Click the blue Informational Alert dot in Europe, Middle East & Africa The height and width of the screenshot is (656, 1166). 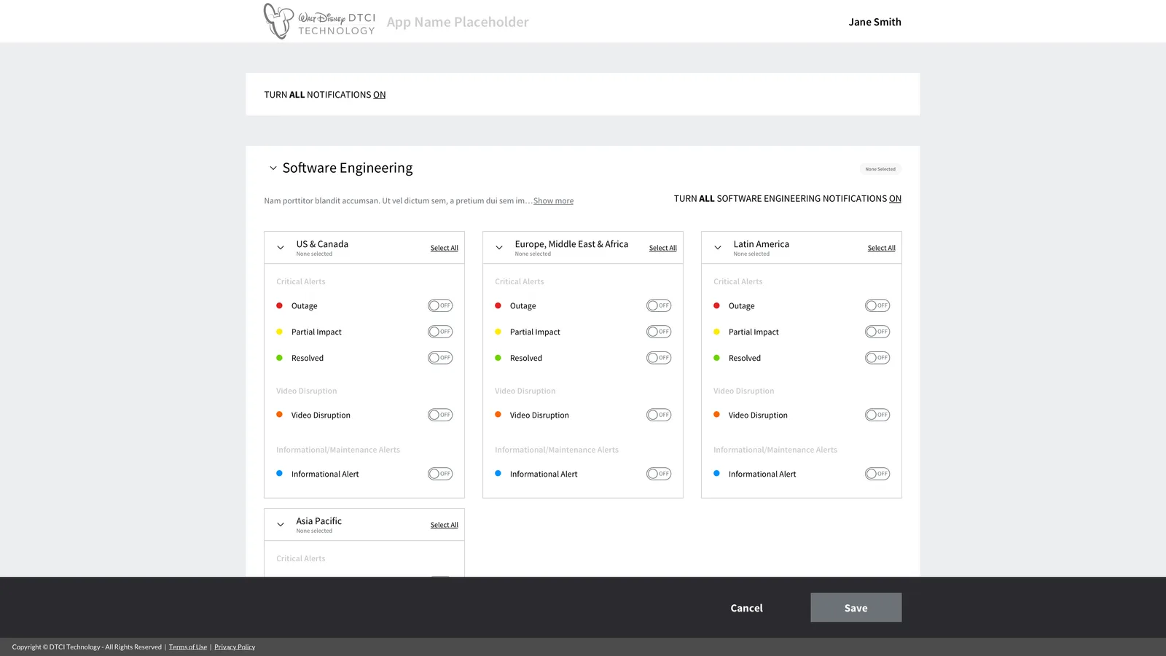coord(498,474)
